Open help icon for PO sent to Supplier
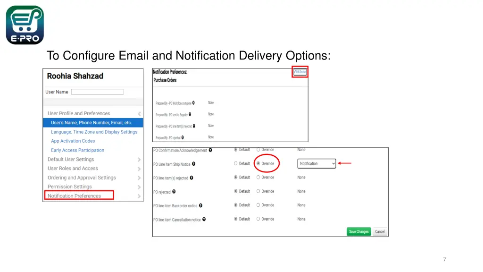This screenshot has height=272, width=483. pyautogui.click(x=190, y=114)
